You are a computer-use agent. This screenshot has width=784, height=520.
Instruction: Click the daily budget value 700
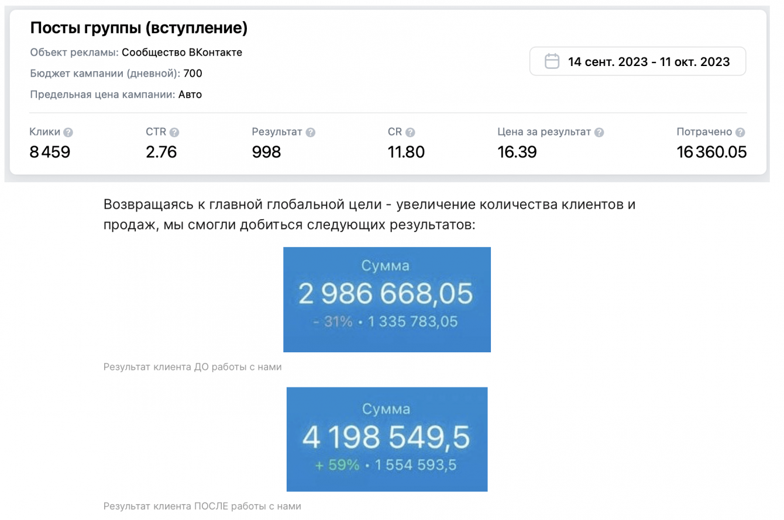pyautogui.click(x=193, y=74)
